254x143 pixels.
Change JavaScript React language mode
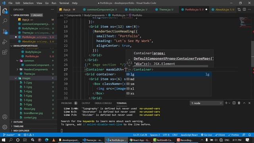[x=189, y=135]
